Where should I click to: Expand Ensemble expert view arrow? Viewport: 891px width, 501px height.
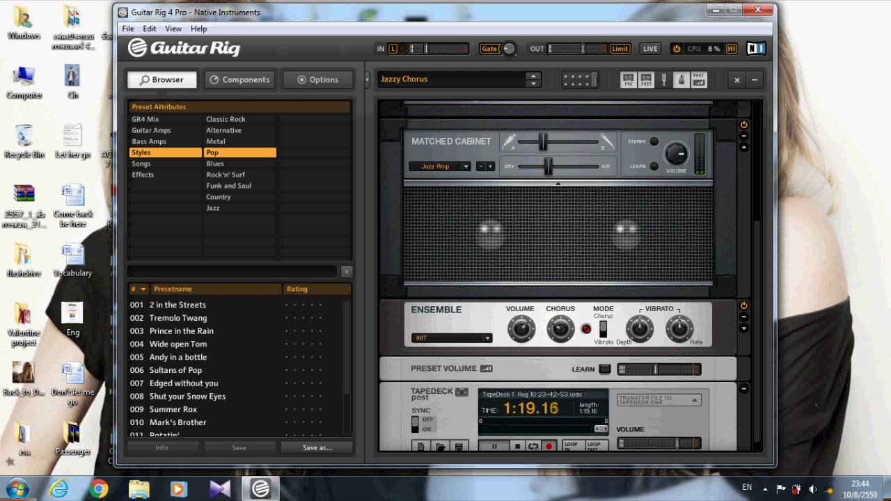click(x=743, y=328)
